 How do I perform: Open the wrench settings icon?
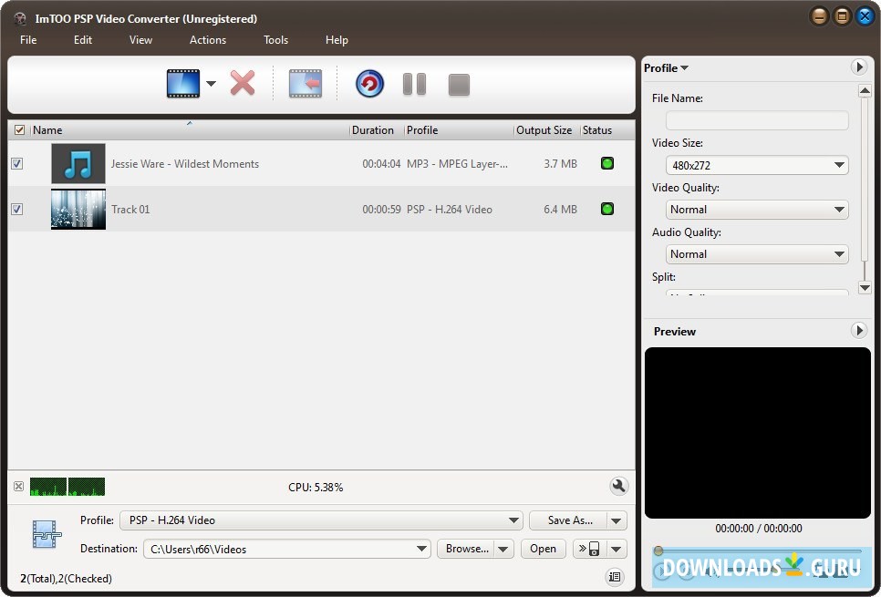click(x=618, y=487)
